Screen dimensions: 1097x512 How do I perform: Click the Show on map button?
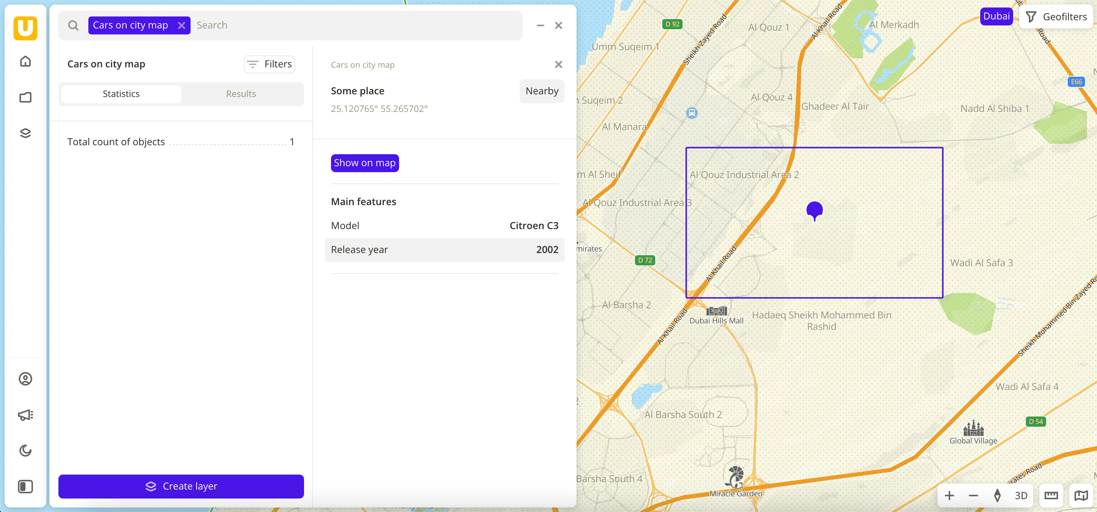(365, 162)
